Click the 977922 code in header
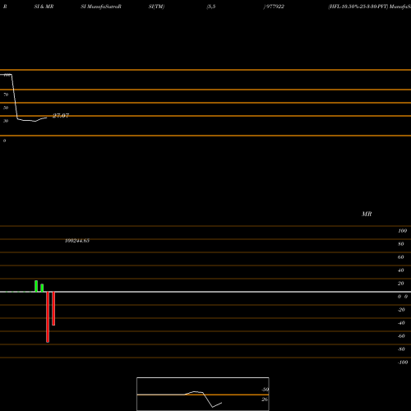This screenshot has height=411, width=411. coord(275,7)
